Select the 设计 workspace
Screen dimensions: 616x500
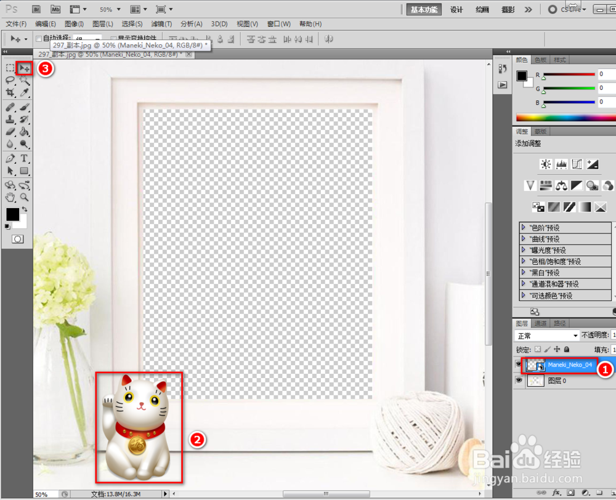click(x=456, y=9)
